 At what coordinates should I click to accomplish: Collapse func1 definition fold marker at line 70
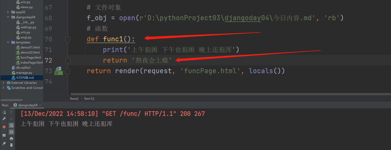click(68, 39)
